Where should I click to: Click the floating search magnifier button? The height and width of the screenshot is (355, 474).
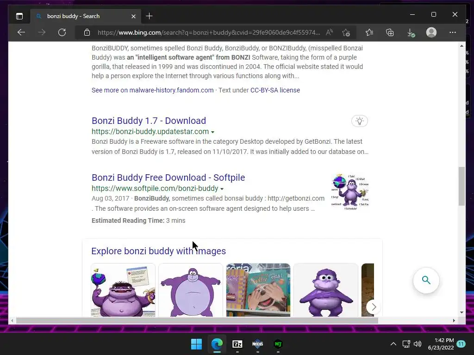point(426,280)
